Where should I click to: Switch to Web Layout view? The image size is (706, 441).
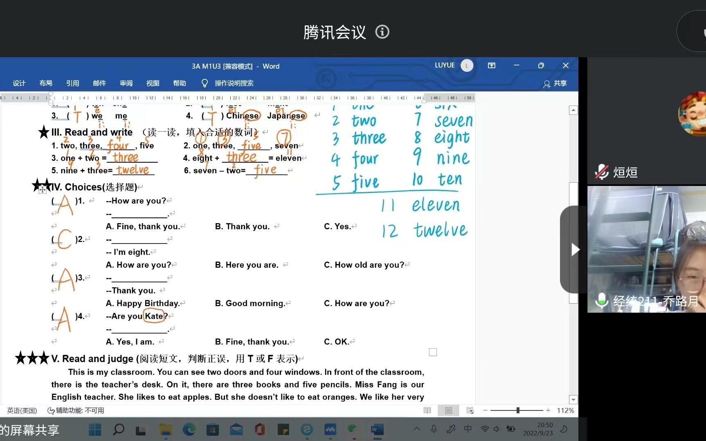470,410
